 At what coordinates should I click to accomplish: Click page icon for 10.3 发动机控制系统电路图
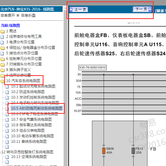(x=7, y=98)
